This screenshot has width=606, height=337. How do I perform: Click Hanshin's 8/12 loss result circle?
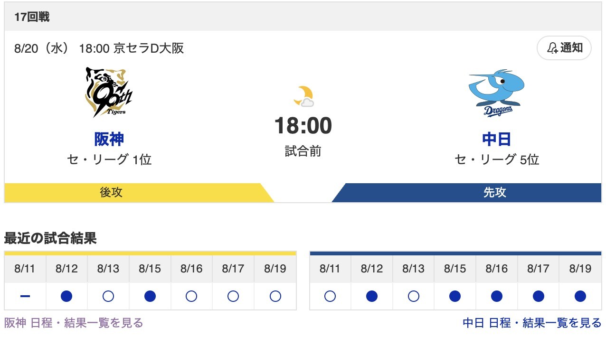(66, 296)
